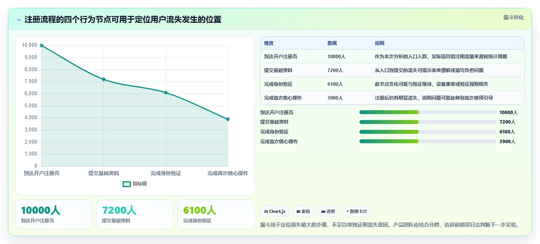This screenshot has width=540, height=244.
Task: Click the x-axis label 完成首次核心操作
Action: point(228,174)
